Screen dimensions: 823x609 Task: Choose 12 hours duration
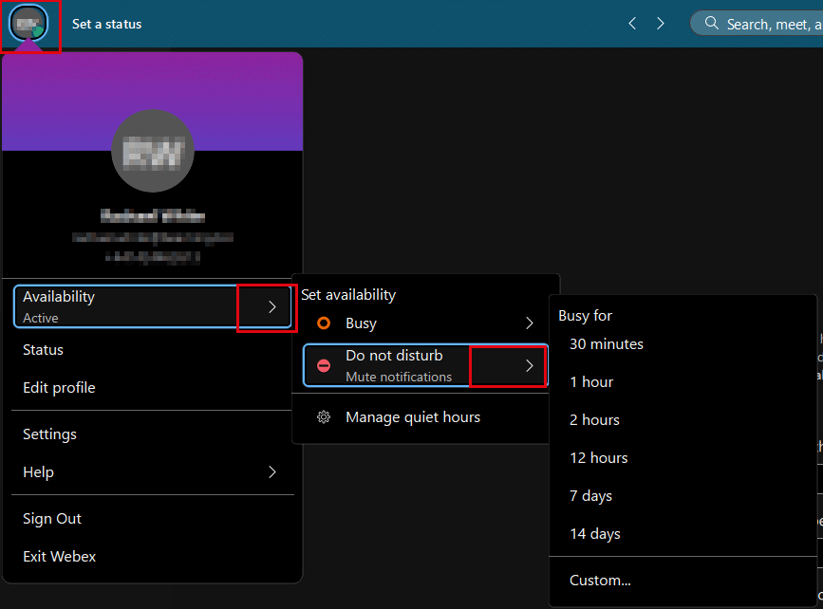(x=599, y=458)
